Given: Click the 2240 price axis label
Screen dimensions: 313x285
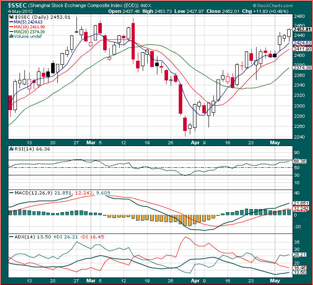Looking at the screenshot, I should (299, 137).
